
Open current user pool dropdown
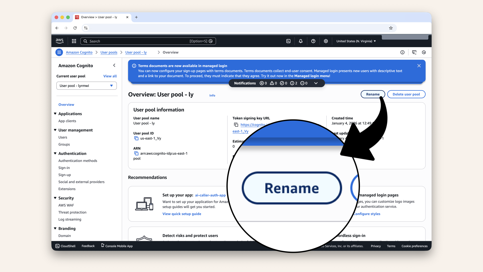(x=86, y=86)
